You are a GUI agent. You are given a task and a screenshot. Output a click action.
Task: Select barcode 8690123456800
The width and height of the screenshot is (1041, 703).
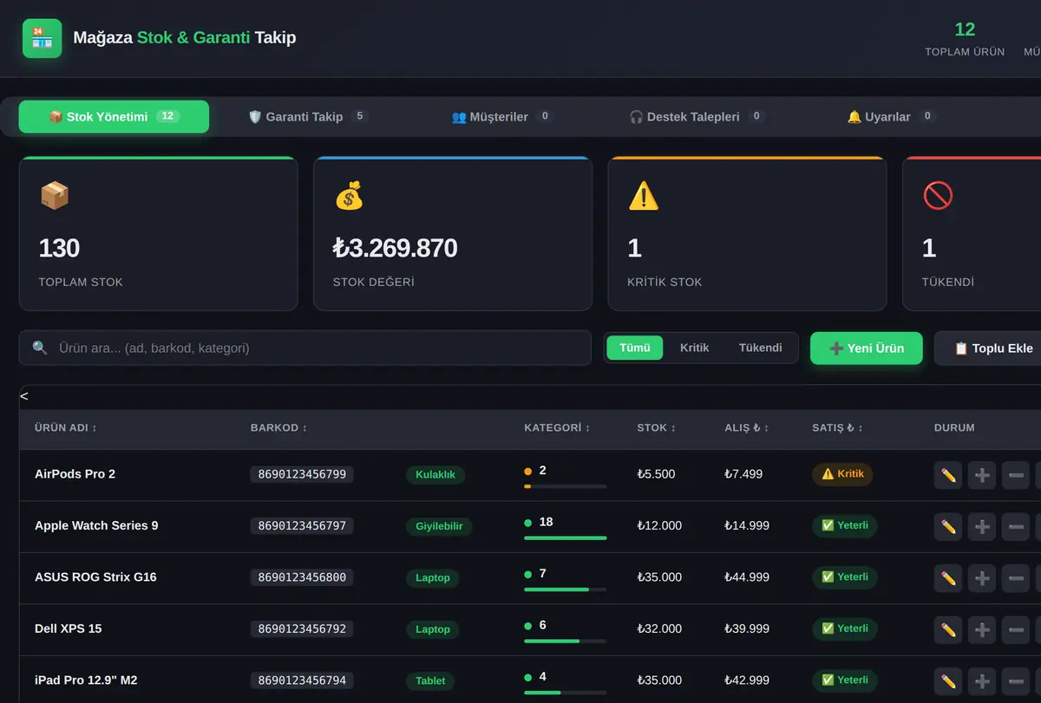click(x=302, y=577)
